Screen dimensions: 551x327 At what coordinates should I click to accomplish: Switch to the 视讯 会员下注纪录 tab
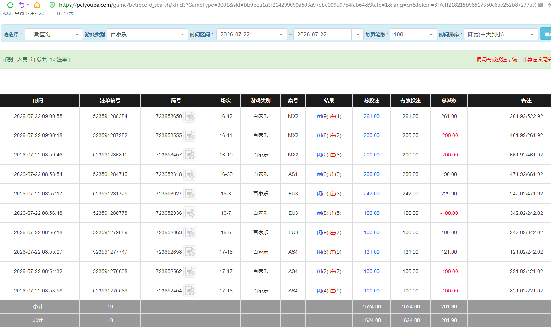(x=24, y=14)
